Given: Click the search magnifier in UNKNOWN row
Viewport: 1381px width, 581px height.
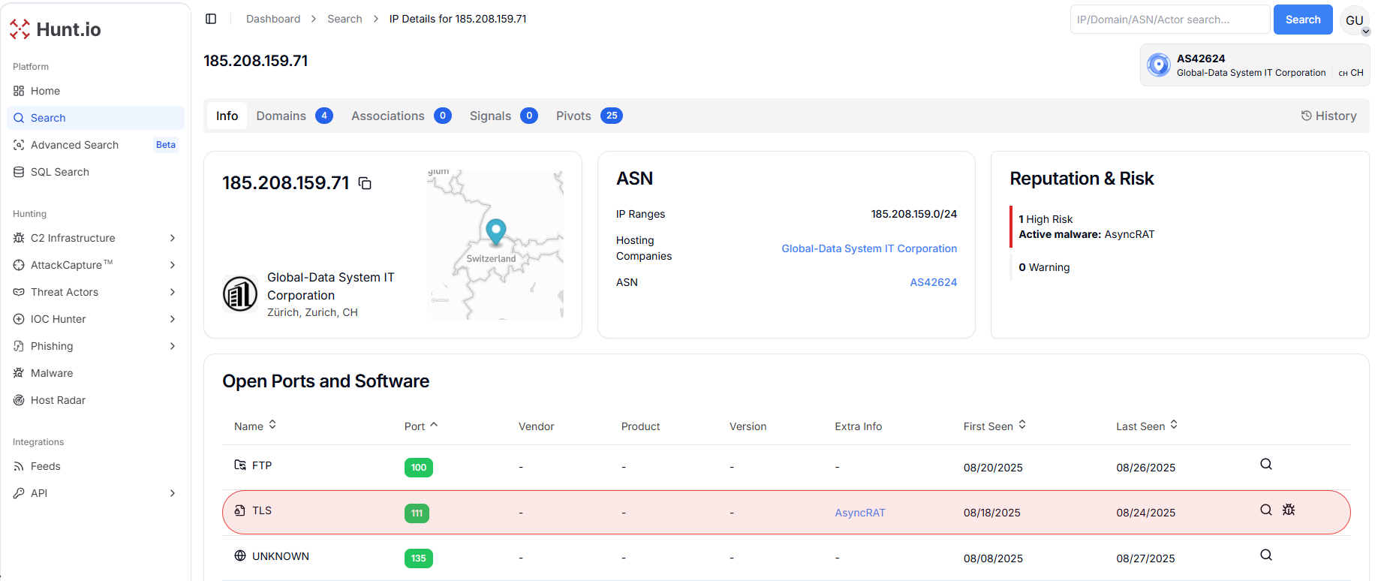Looking at the screenshot, I should (x=1266, y=555).
